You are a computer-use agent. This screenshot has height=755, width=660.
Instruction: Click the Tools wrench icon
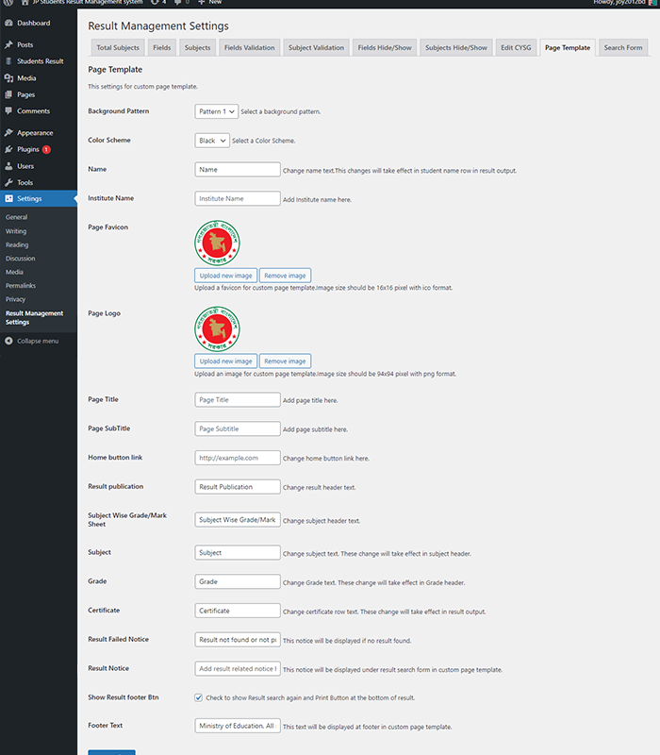tap(9, 182)
